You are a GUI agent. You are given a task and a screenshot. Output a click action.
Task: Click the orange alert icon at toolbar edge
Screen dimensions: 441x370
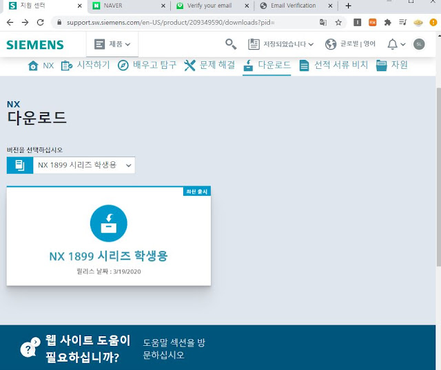[433, 23]
